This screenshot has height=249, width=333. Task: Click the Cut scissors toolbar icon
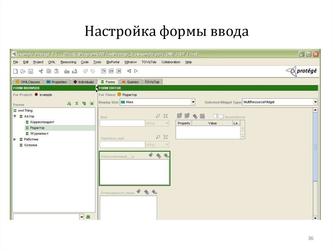click(41, 71)
